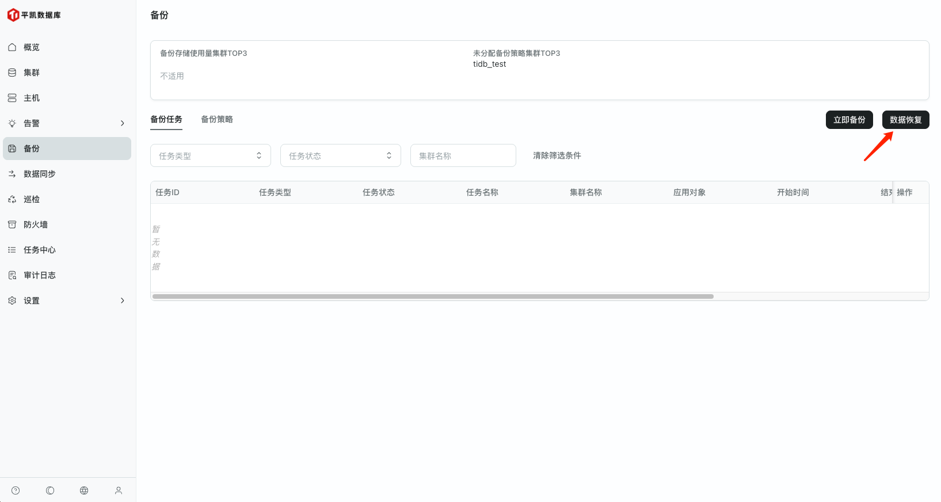941x502 pixels.
Task: Select the 备份任务 tab
Action: pyautogui.click(x=166, y=119)
